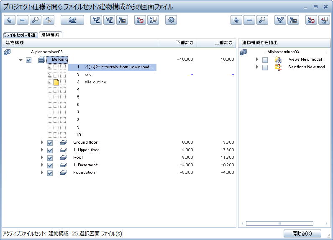Click yellow file status icon on site outline row

tap(56, 82)
